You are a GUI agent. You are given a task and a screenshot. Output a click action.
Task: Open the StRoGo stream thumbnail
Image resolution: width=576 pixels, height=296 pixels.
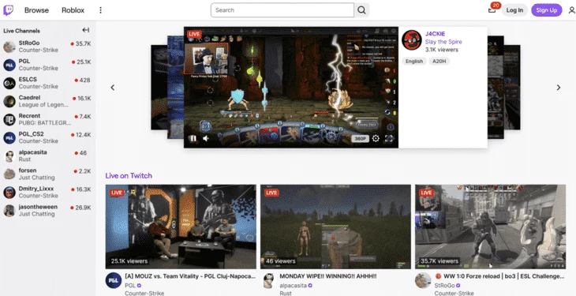coord(490,227)
